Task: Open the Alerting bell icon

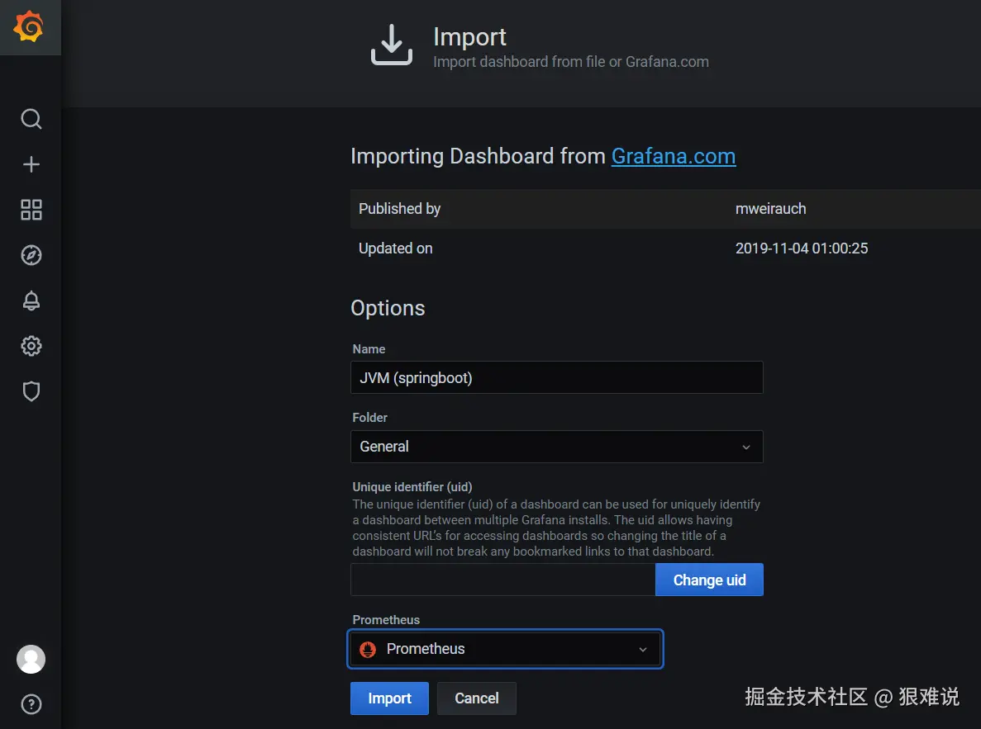Action: (x=31, y=301)
